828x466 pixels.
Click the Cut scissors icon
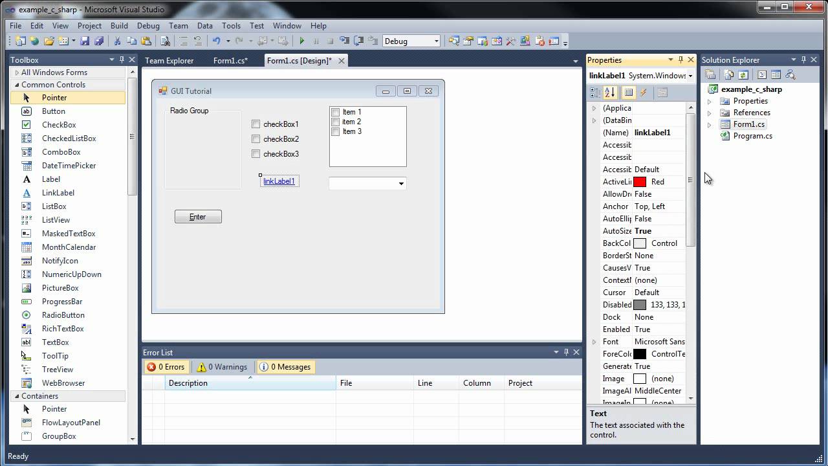click(118, 41)
